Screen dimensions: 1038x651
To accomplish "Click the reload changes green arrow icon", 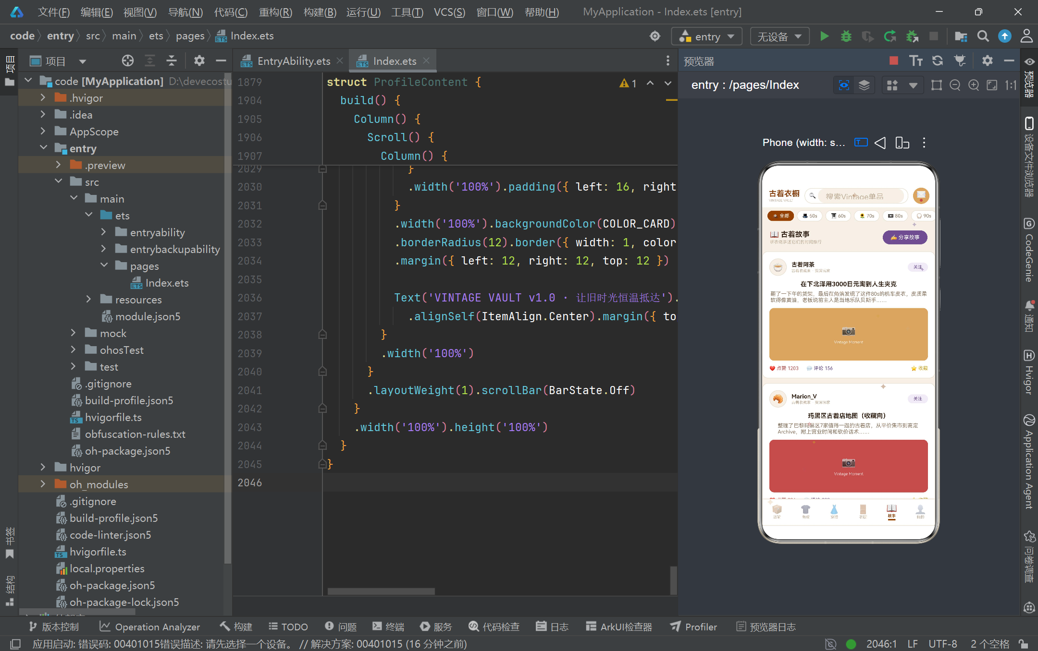I will [x=890, y=36].
